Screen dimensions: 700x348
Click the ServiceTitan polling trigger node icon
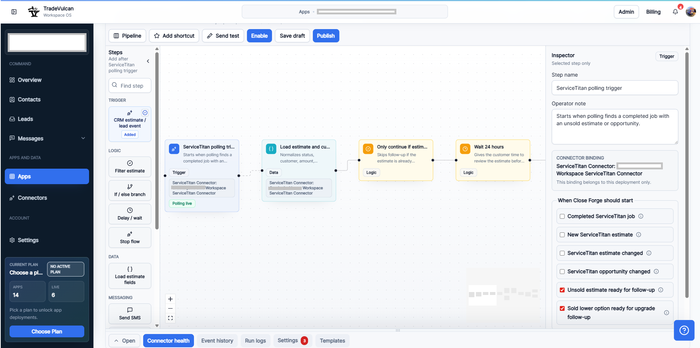pos(174,149)
